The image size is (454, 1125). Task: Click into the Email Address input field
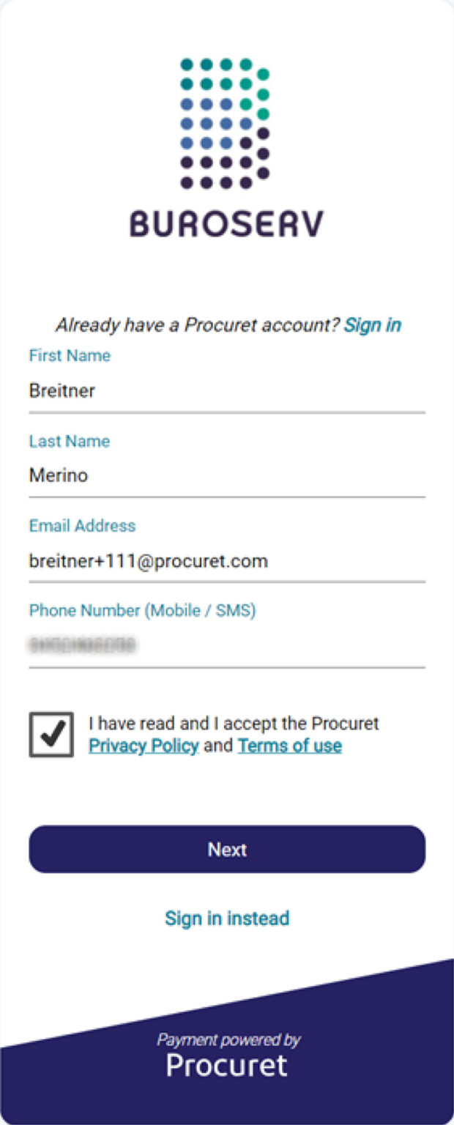click(227, 561)
